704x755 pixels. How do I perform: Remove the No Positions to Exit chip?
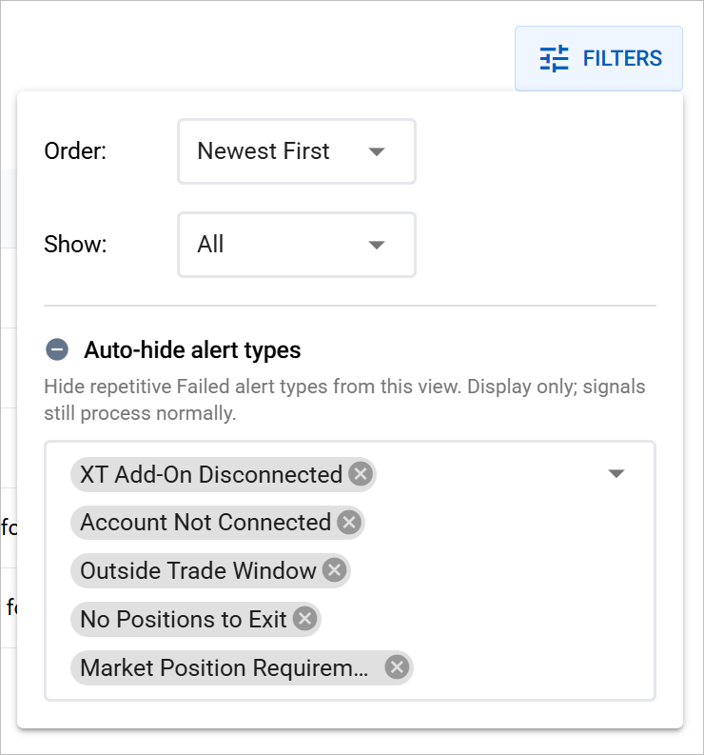[x=305, y=619]
